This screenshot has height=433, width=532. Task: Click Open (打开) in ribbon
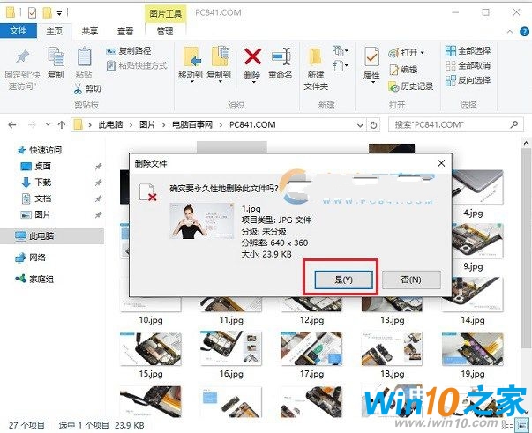coord(402,53)
